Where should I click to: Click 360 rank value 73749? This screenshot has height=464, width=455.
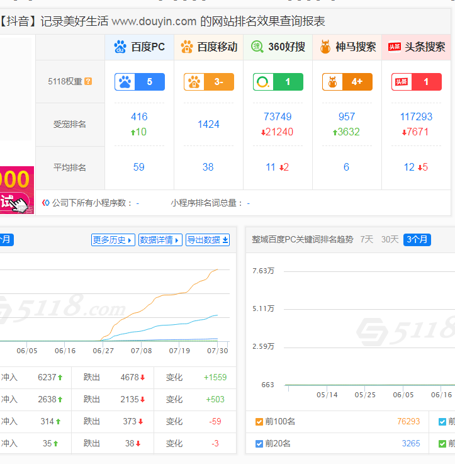(278, 116)
